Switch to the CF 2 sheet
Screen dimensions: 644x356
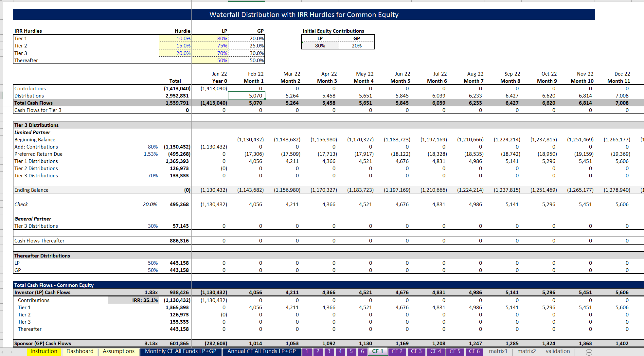point(397,351)
